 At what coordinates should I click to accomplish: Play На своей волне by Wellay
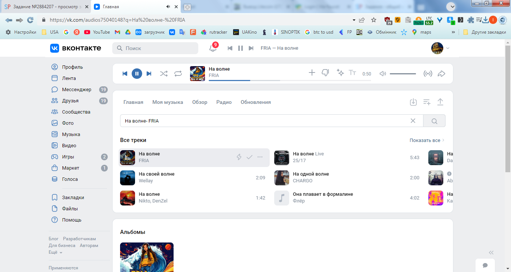pos(128,178)
